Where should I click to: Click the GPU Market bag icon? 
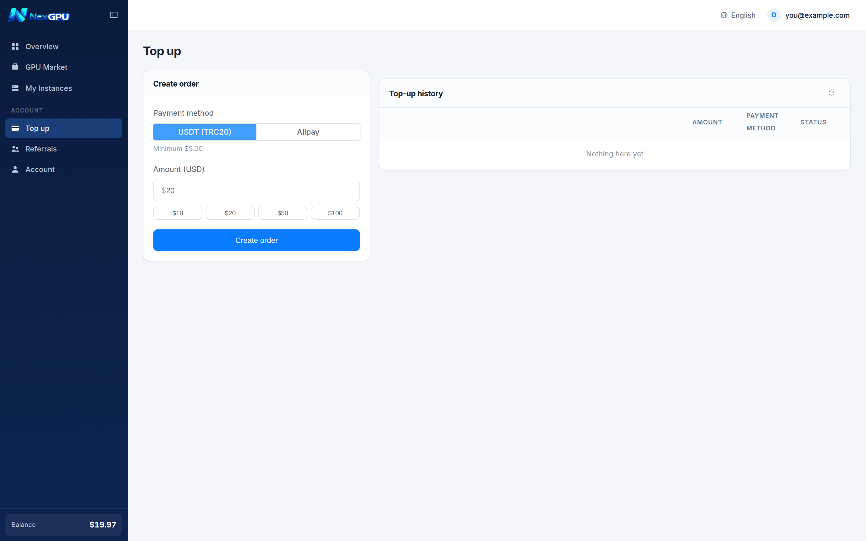tap(15, 67)
